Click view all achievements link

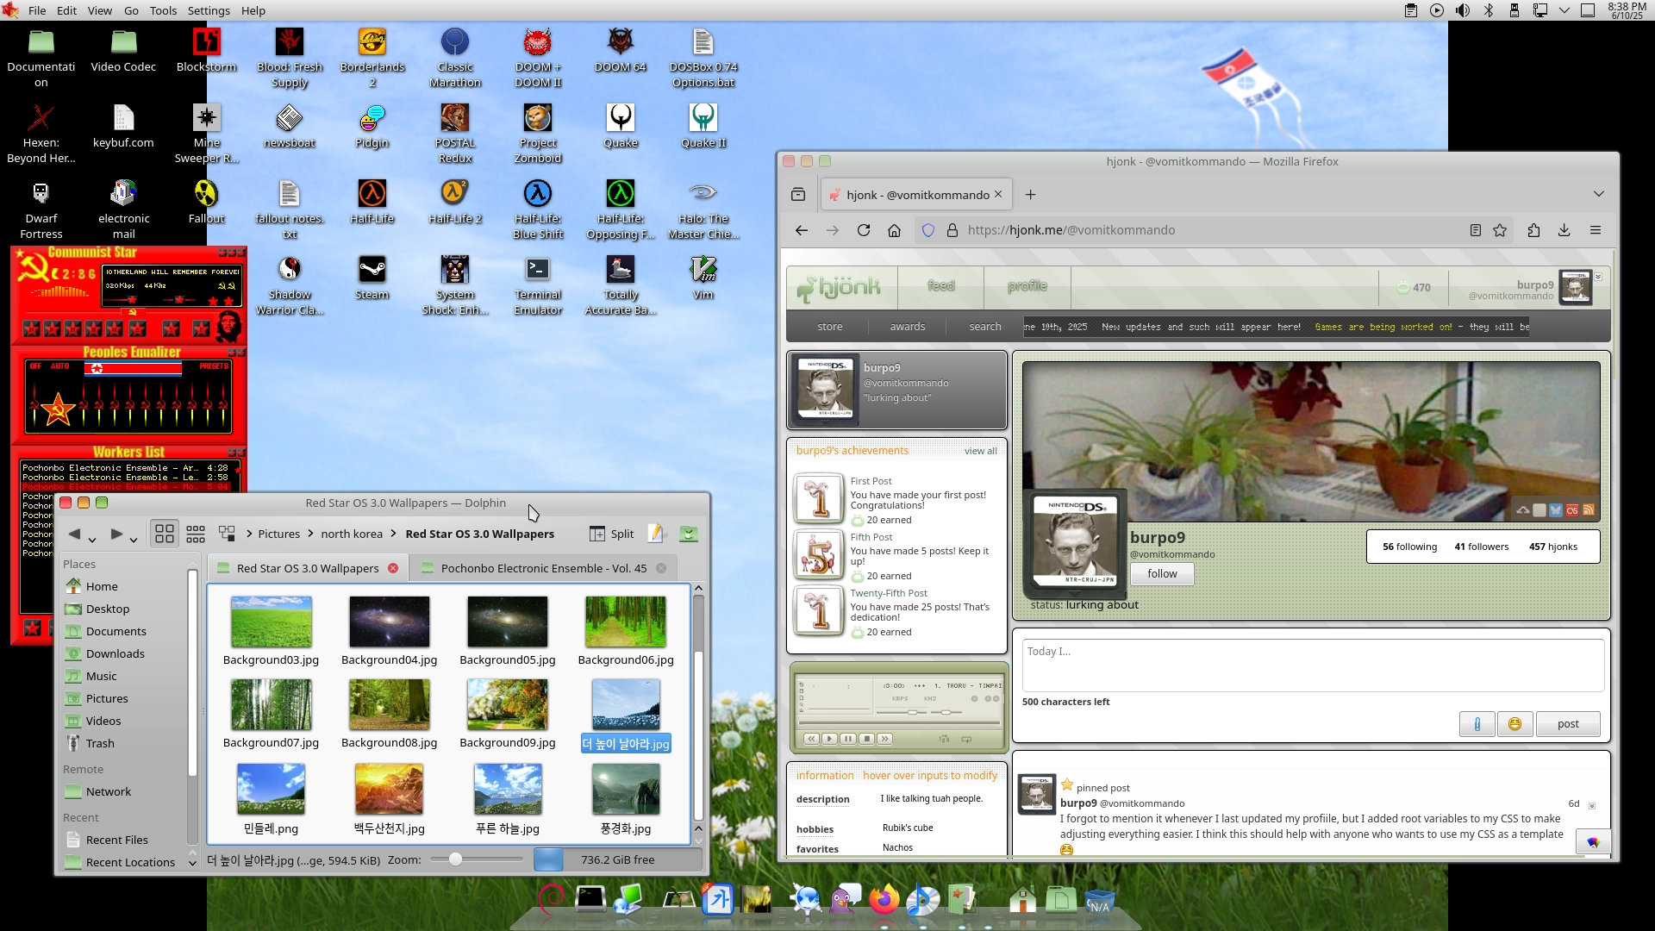pyautogui.click(x=980, y=451)
